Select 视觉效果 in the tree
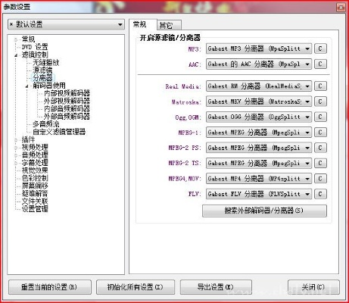This screenshot has width=349, height=303. click(35, 170)
